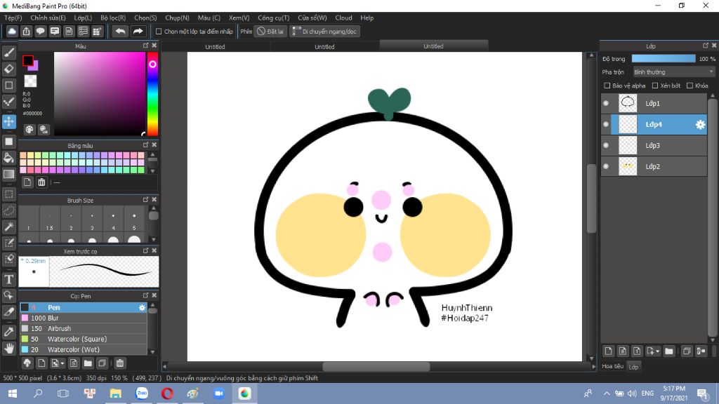The image size is (719, 404).
Task: Select the Eraser tool in left toolbar
Action: (8, 69)
